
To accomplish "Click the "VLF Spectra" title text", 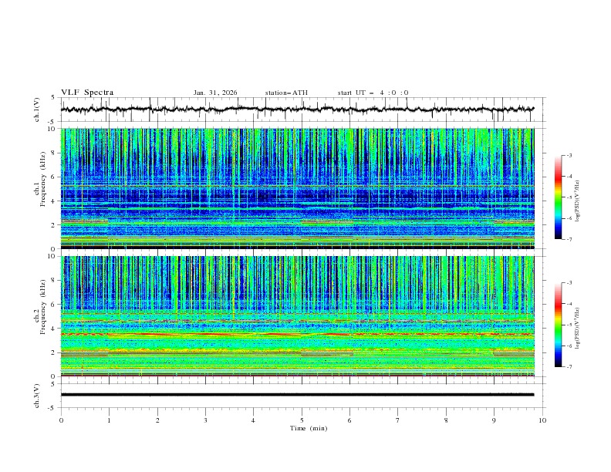I will pos(87,93).
